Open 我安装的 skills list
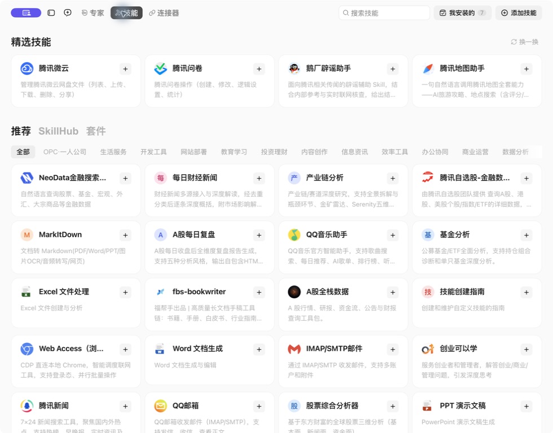This screenshot has height=433, width=553. [462, 13]
